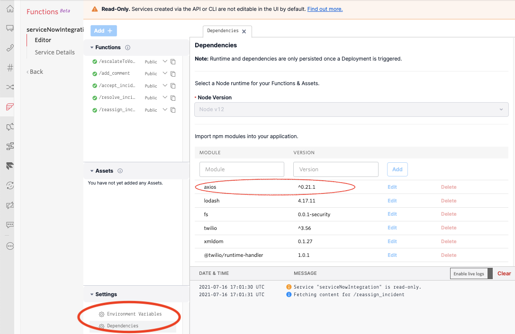Copy URL icon for /accept_incid function
Image resolution: width=515 pixels, height=334 pixels.
pos(173,86)
